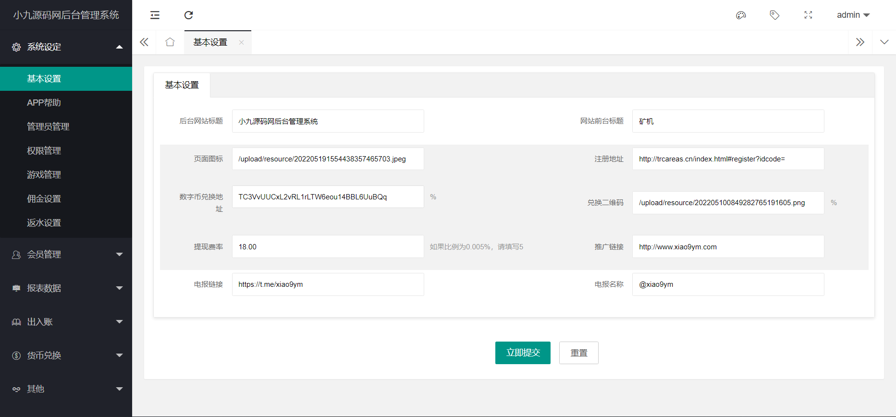The width and height of the screenshot is (896, 417).
Task: Go to the home tab icon
Action: (170, 42)
